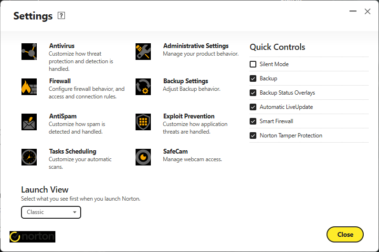Open the Antivirus molecule icon
Image resolution: width=379 pixels, height=252 pixels.
tap(29, 51)
